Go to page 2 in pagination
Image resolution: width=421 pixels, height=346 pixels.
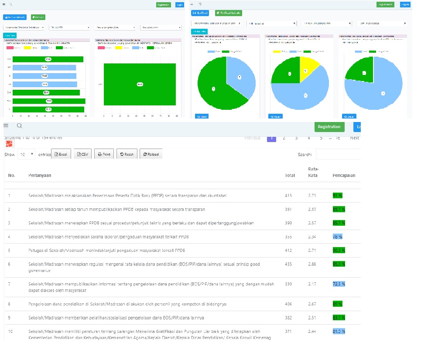tap(284, 138)
